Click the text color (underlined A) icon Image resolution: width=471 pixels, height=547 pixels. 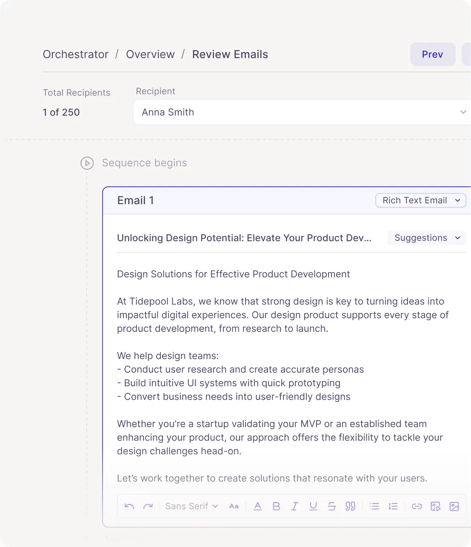pyautogui.click(x=258, y=506)
